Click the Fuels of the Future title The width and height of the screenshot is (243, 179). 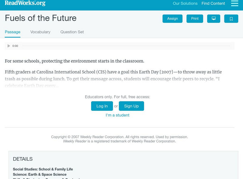point(41,18)
